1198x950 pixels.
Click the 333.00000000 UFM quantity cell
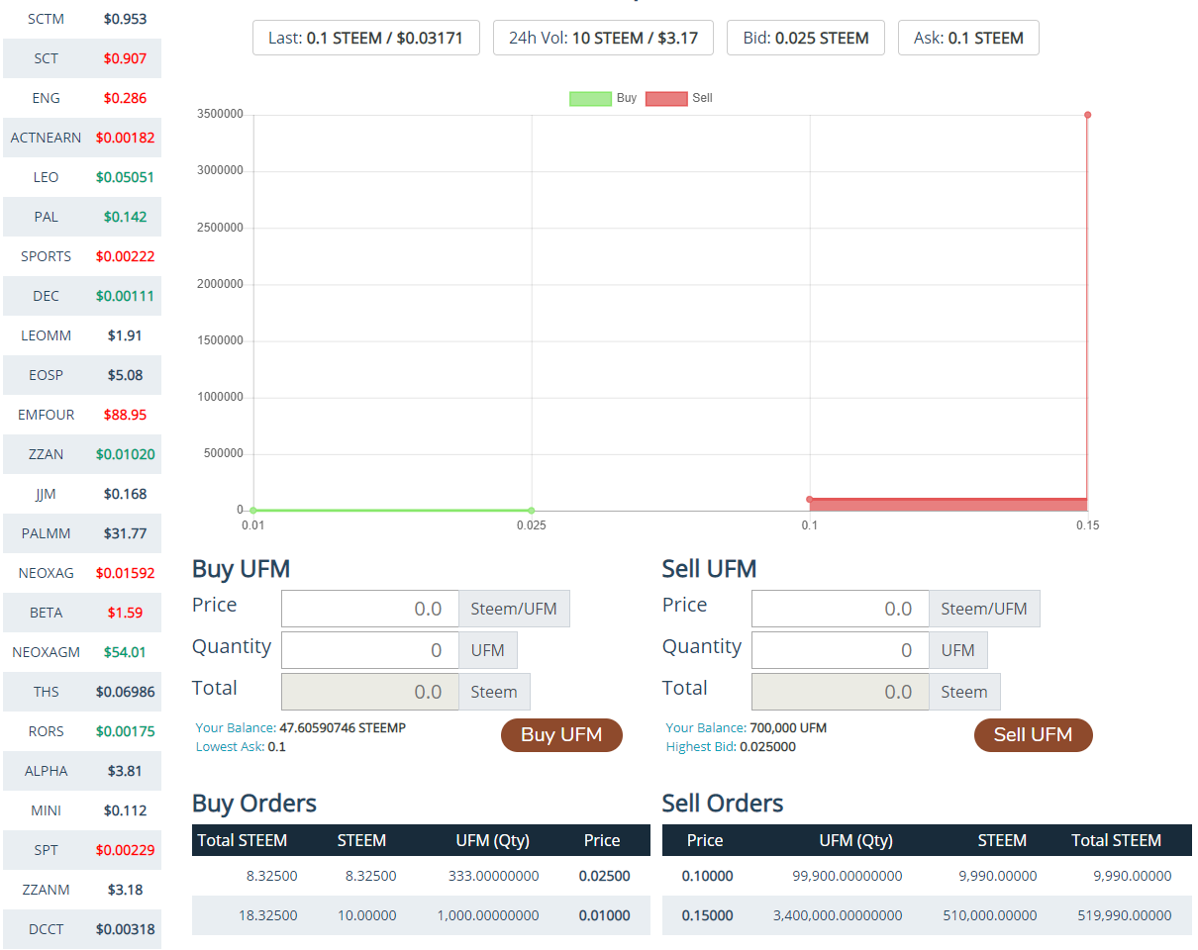(x=493, y=876)
